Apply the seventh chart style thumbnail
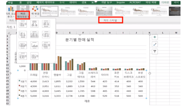The width and height of the screenshot is (186, 108). [x=159, y=11]
